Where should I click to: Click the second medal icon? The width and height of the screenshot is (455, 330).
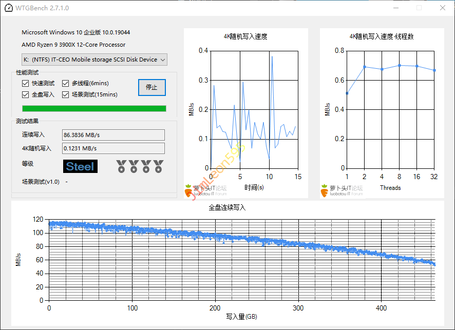[134, 166]
